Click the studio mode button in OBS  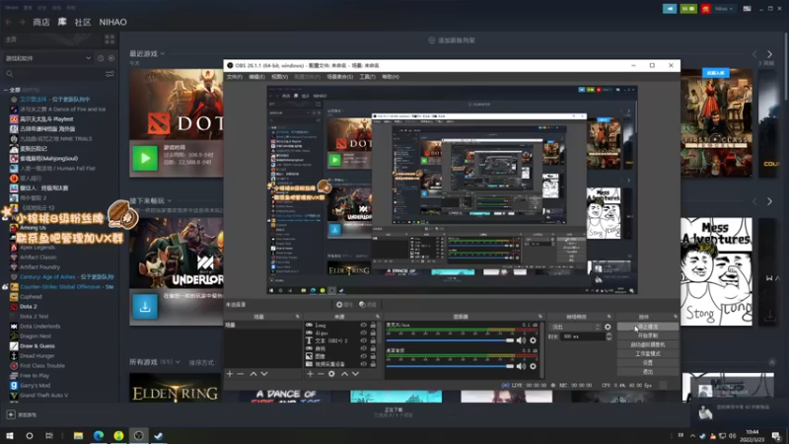click(648, 354)
